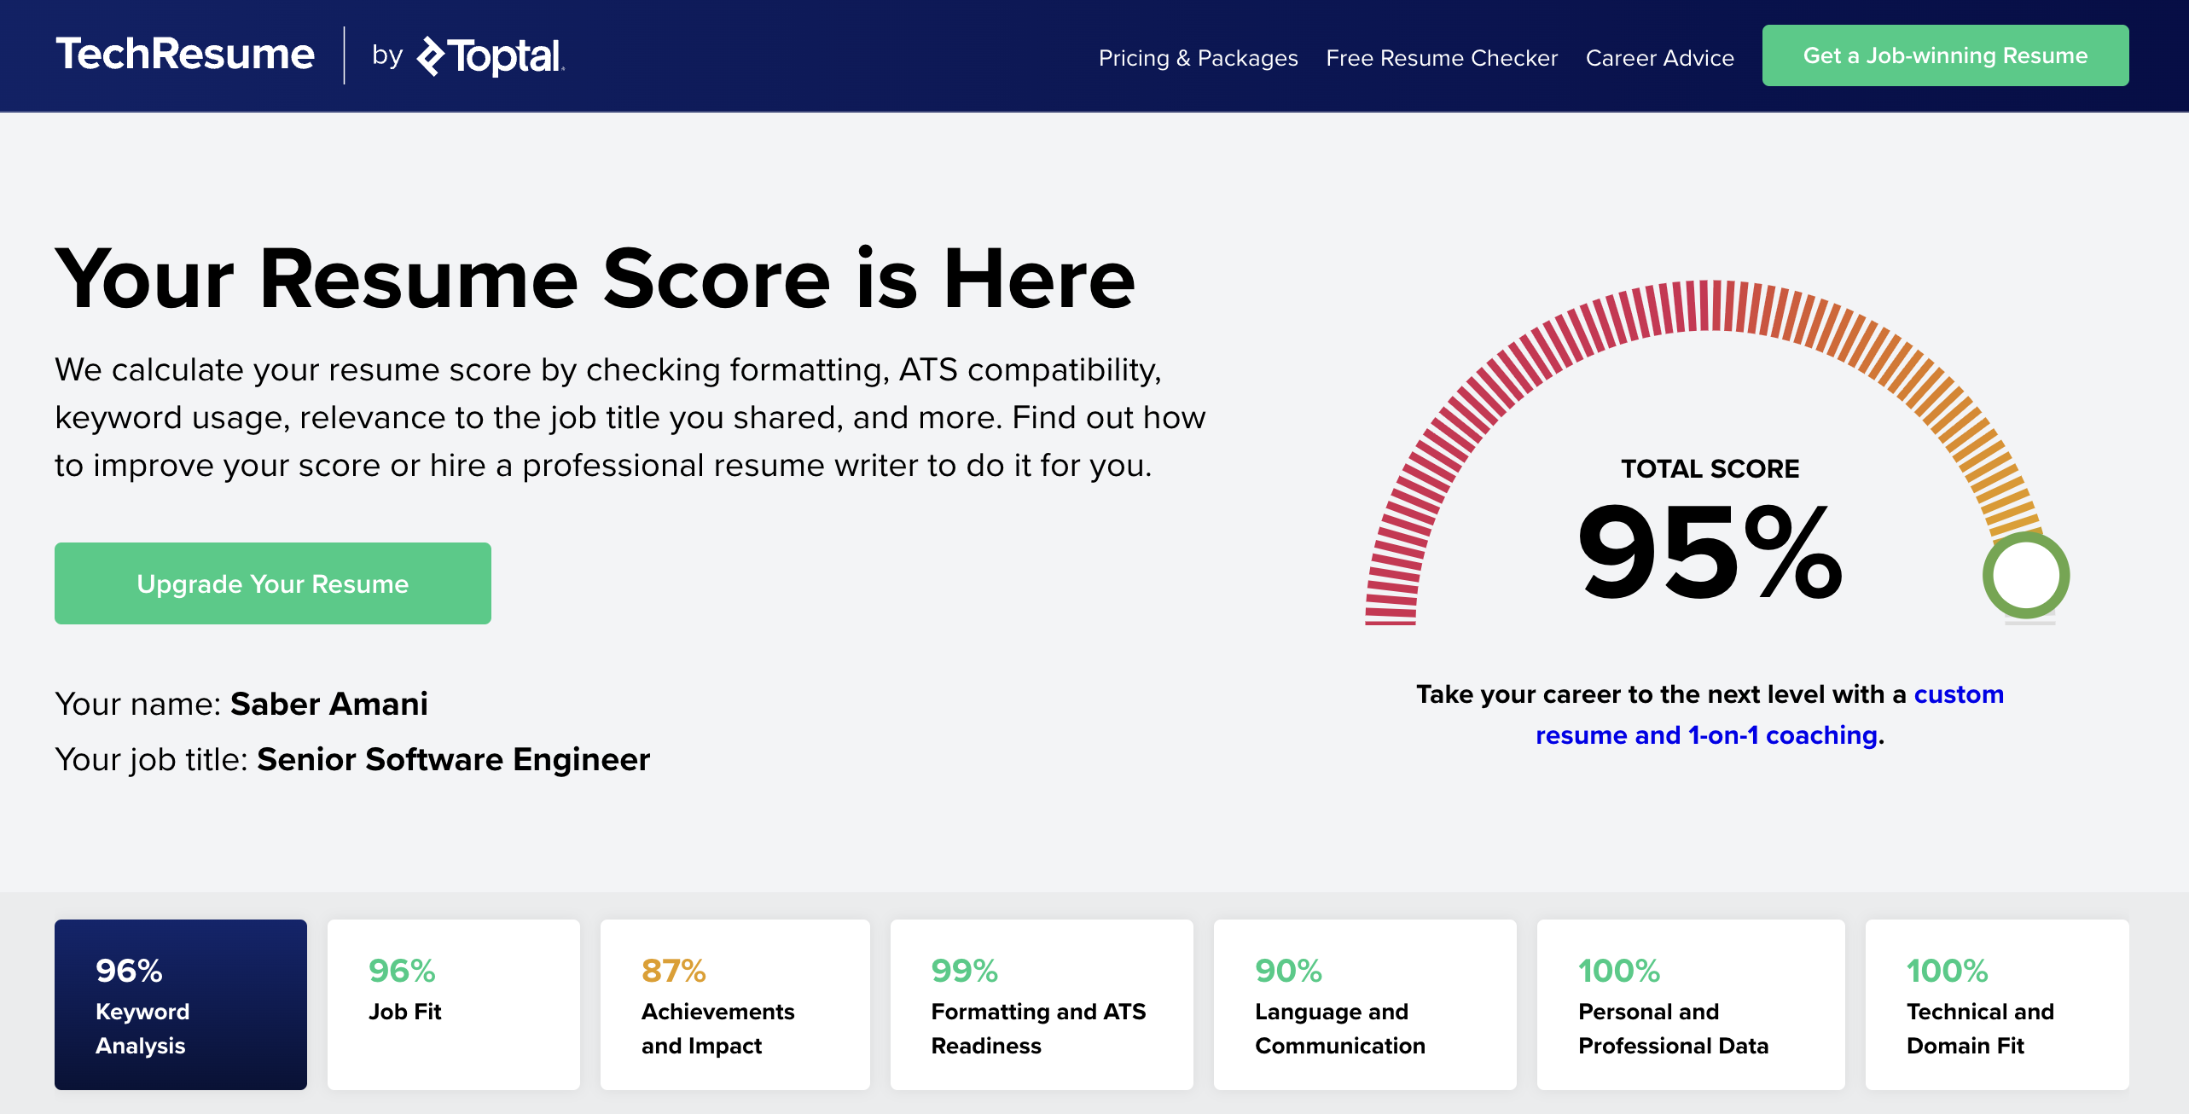Switch to the Job Fit tab
Image resolution: width=2189 pixels, height=1114 pixels.
[x=454, y=1004]
